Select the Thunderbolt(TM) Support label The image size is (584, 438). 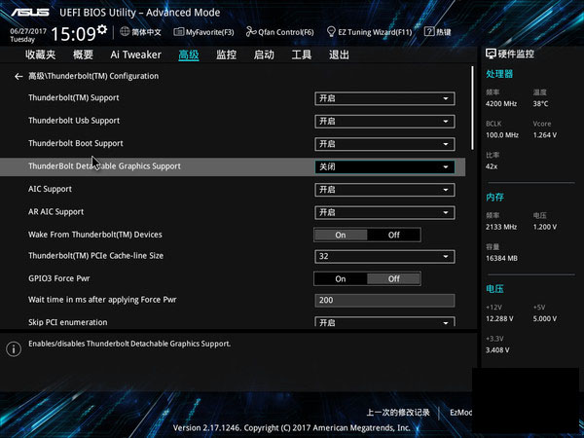[74, 98]
